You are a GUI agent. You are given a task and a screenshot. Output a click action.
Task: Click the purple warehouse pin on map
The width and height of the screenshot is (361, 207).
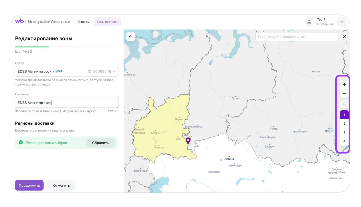point(188,141)
